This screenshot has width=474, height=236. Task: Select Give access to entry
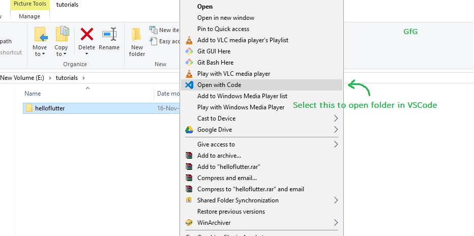[262, 144]
